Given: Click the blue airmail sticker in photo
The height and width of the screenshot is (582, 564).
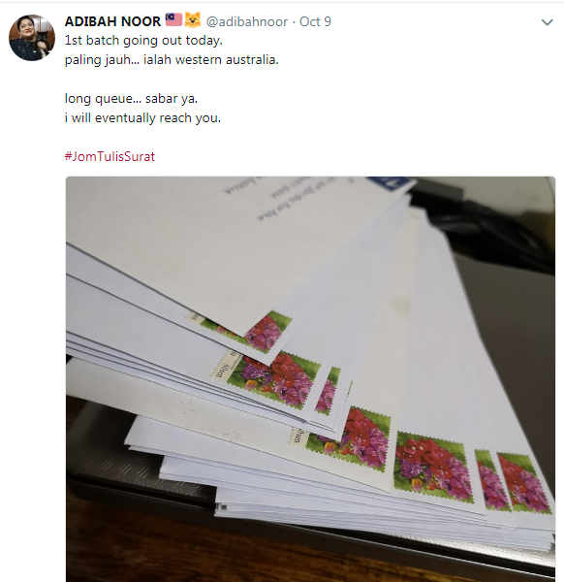Looking at the screenshot, I should [391, 182].
